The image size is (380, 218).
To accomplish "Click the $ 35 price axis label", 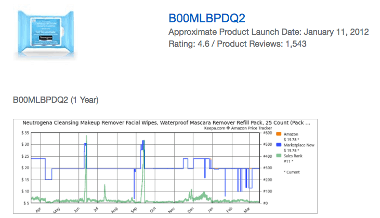I will click(25, 133).
